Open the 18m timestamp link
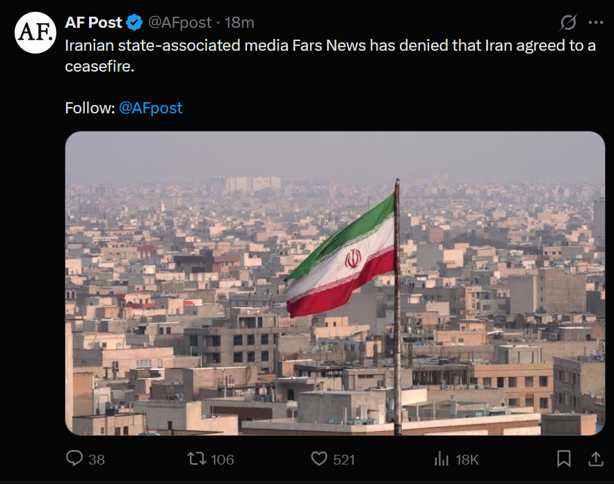 tap(239, 23)
